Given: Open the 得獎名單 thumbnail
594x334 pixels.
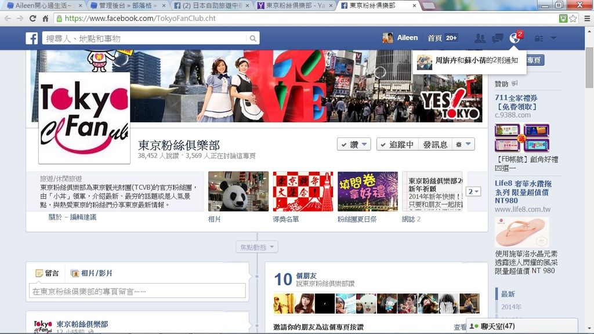Looking at the screenshot, I should pyautogui.click(x=303, y=191).
